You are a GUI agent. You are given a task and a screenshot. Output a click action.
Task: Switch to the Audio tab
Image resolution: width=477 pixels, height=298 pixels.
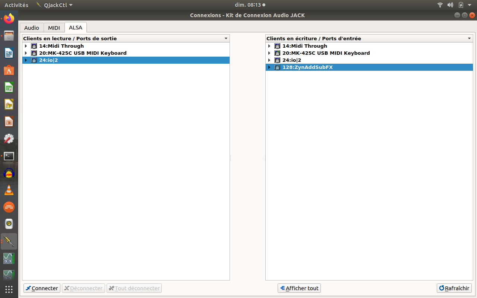pos(32,28)
